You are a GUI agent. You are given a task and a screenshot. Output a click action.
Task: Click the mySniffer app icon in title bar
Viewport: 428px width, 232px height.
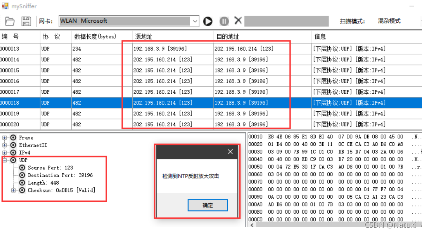coord(5,6)
